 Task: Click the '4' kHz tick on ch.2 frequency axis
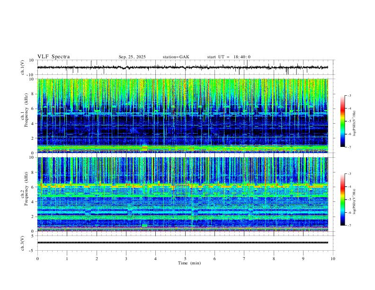33,202
